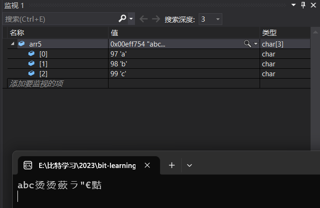Open the search options dropdown arrow
This screenshot has width=320, height=208.
131,19
